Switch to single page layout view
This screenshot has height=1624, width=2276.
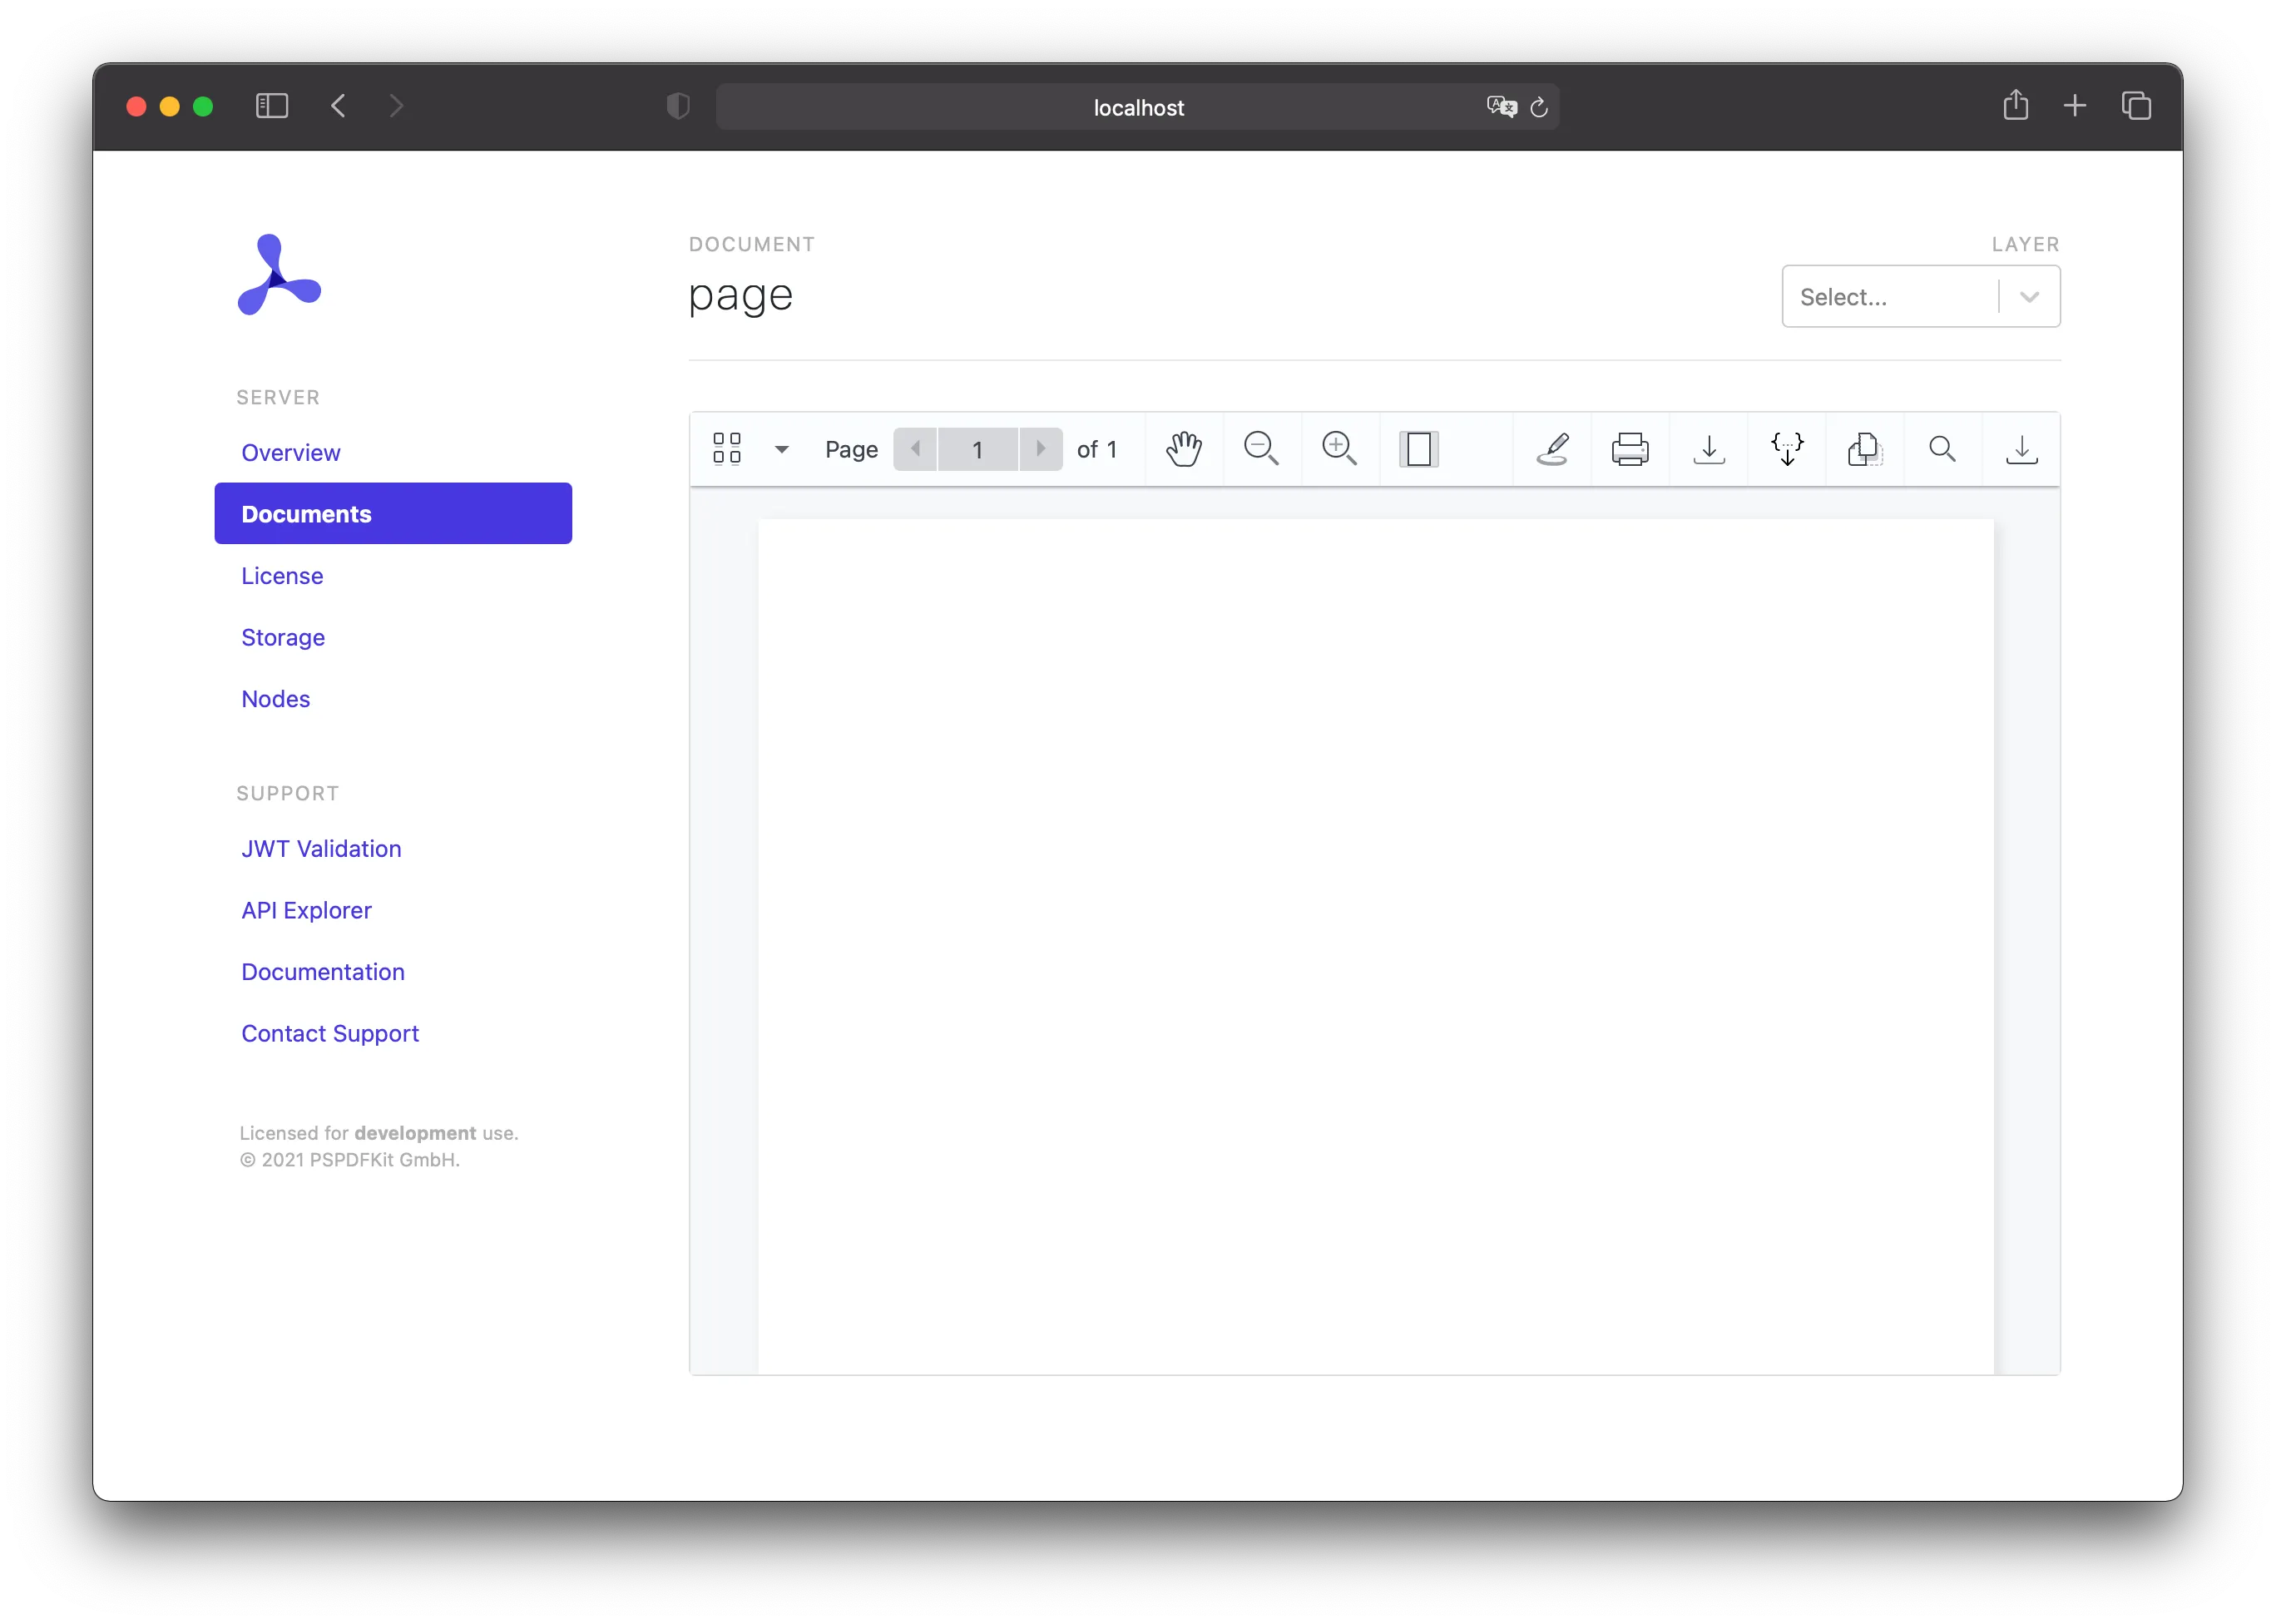(1419, 449)
